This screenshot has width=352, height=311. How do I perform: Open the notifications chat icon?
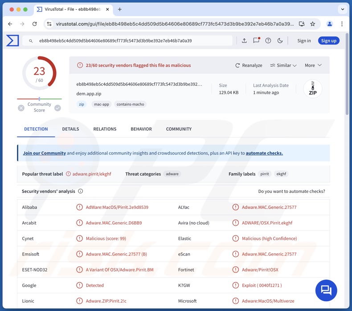click(x=256, y=40)
